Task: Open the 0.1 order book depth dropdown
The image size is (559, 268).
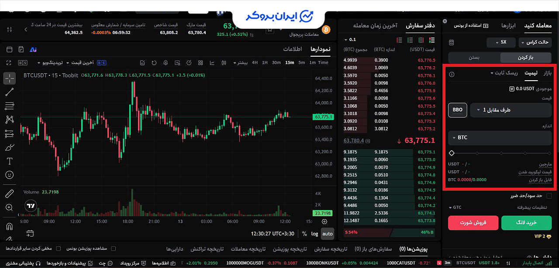Action: [350, 40]
